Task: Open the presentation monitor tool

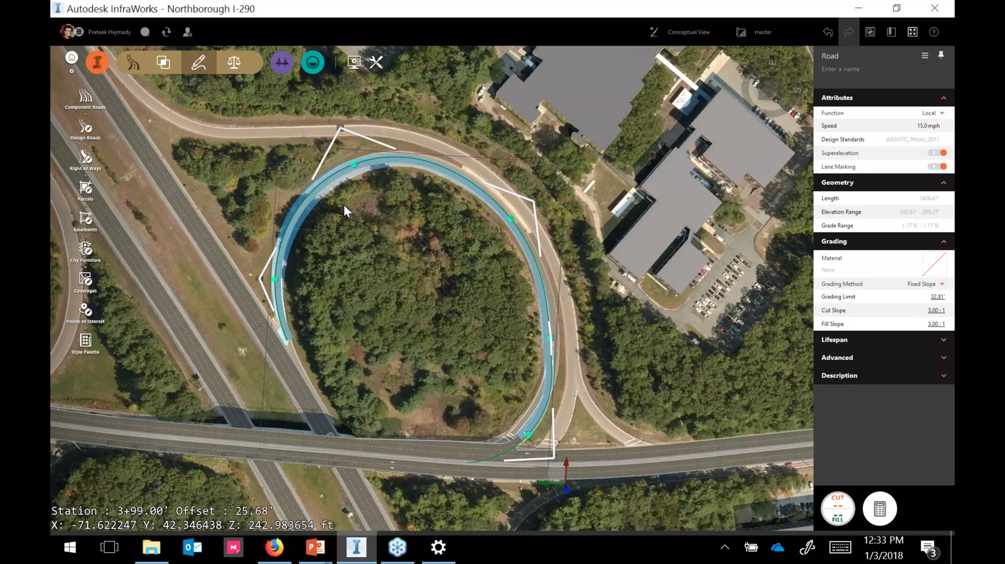Action: tap(354, 62)
